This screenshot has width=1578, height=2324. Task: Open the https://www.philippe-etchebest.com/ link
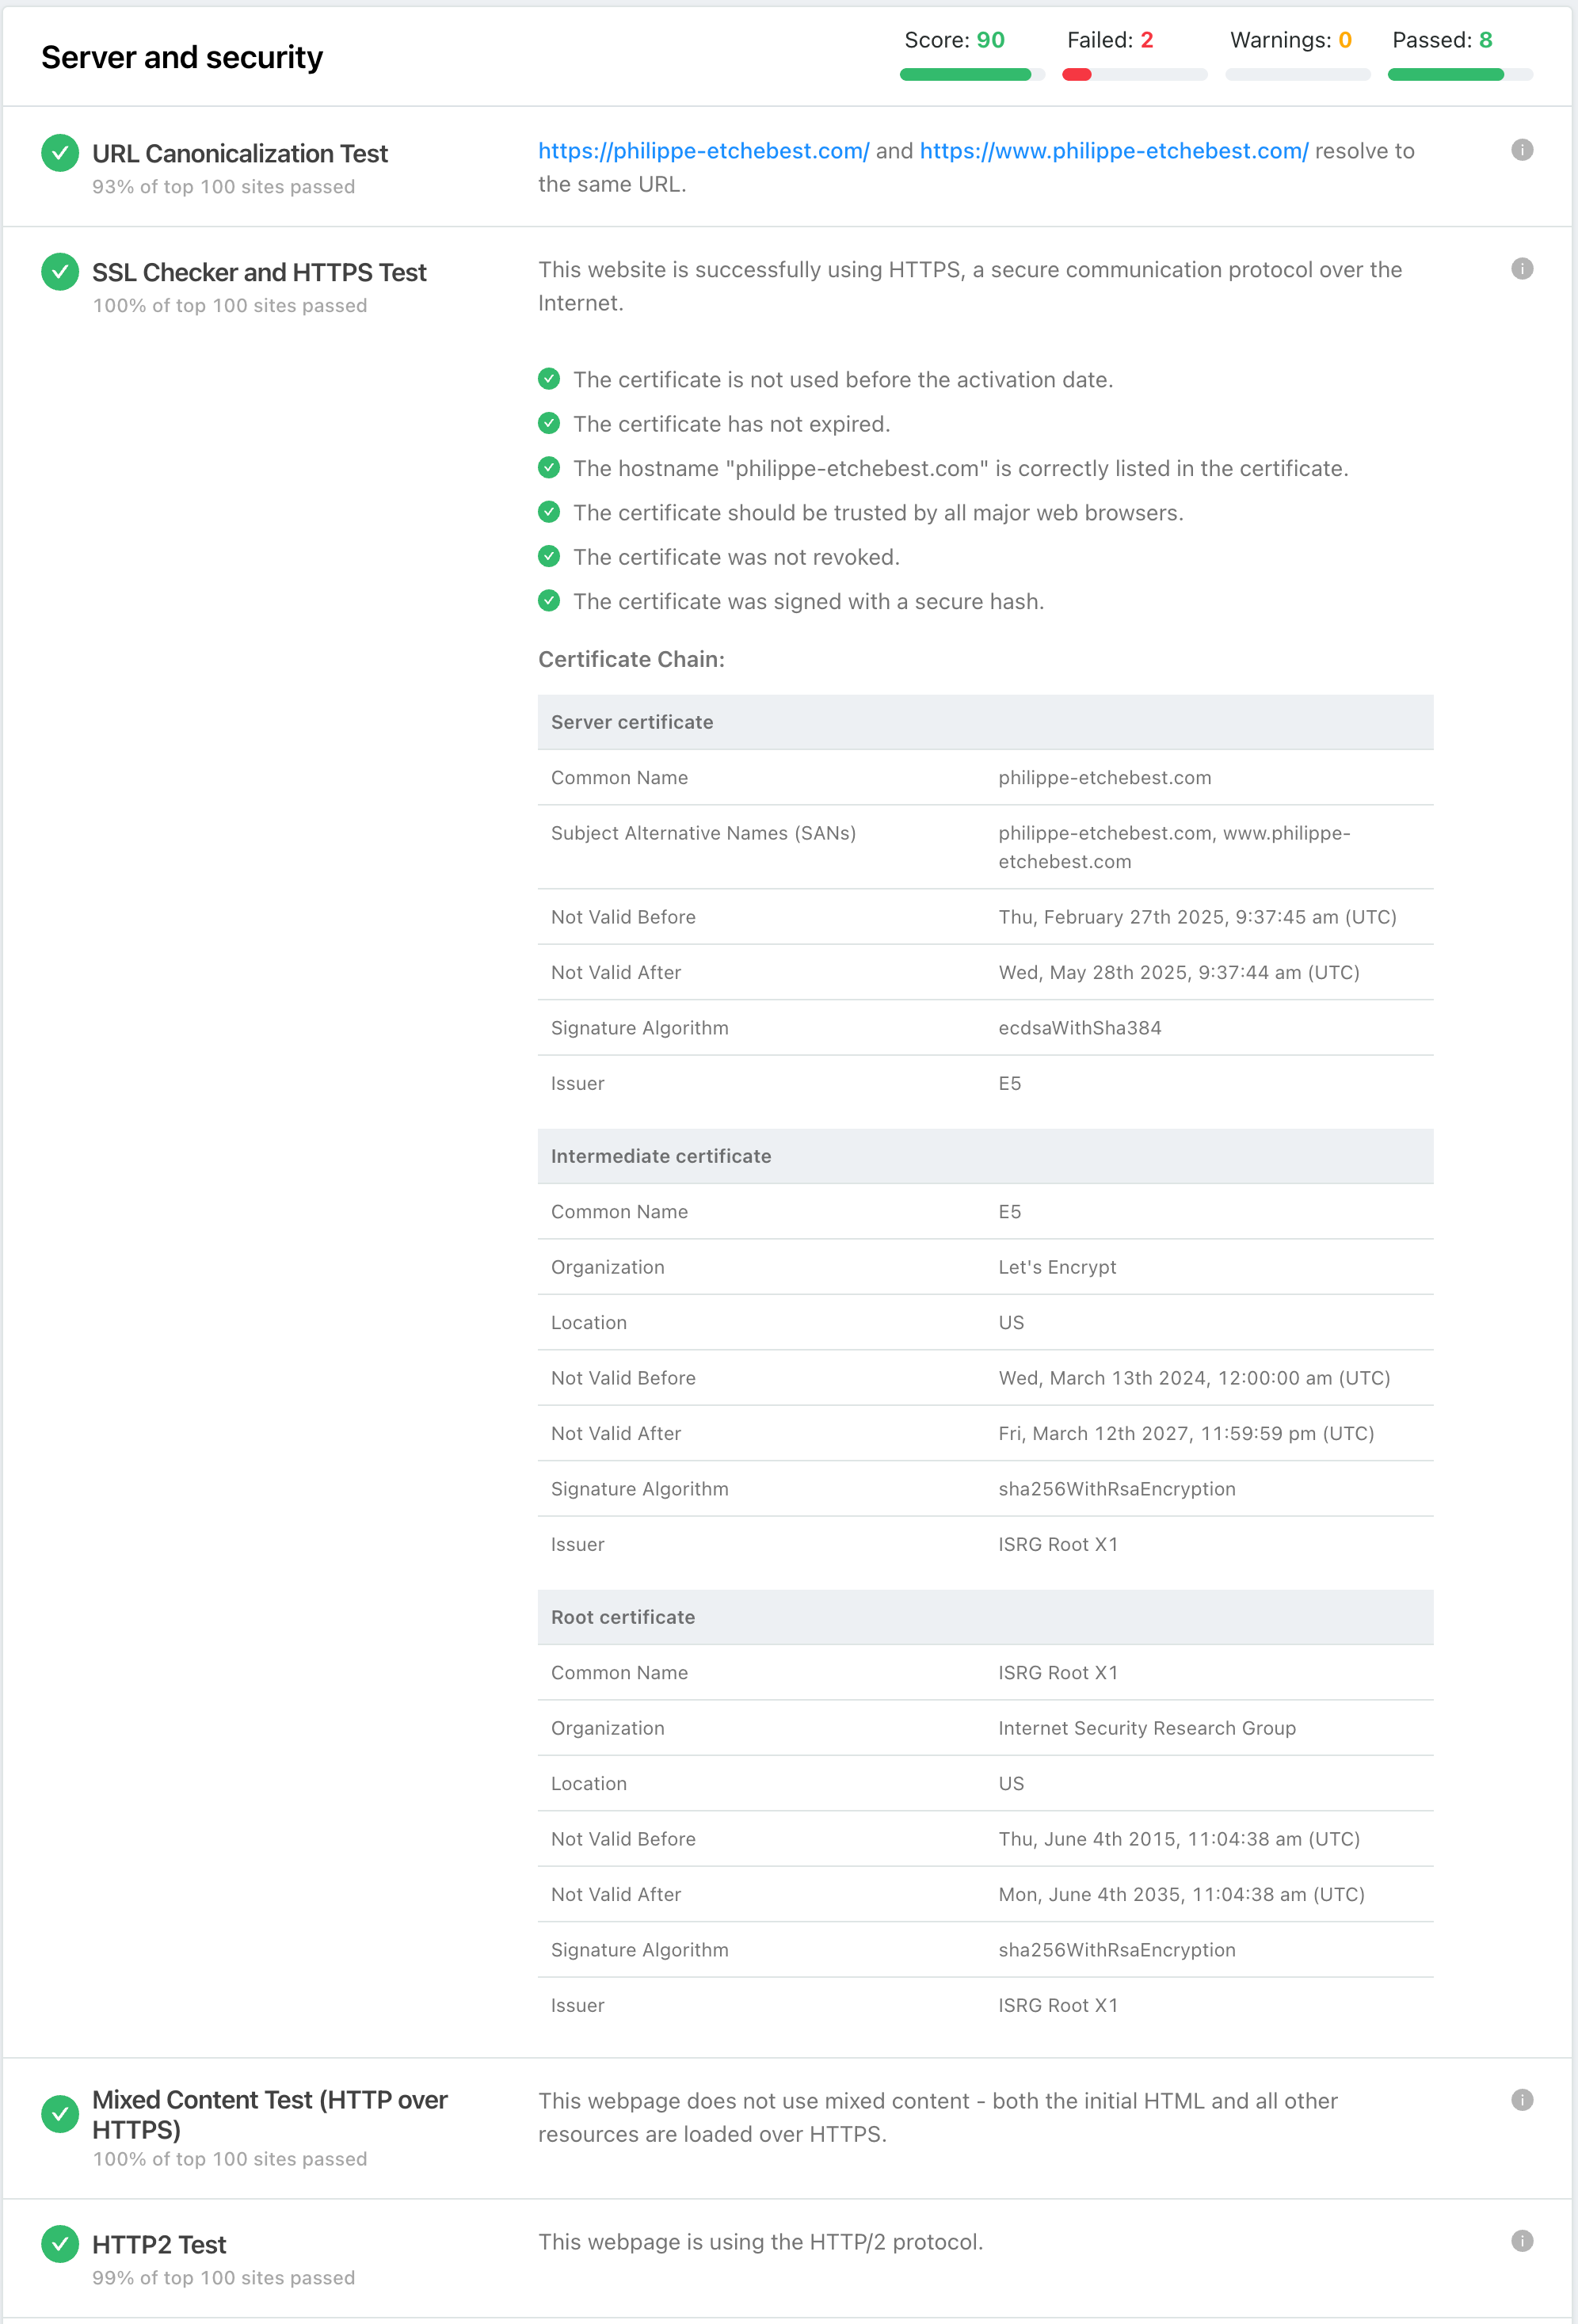(x=1114, y=151)
